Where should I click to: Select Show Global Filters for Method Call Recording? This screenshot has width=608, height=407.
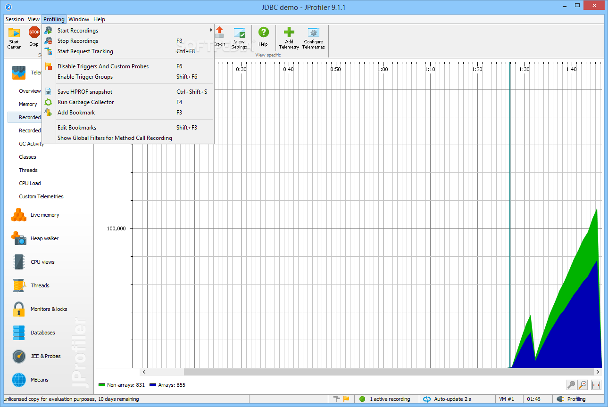tap(128, 138)
